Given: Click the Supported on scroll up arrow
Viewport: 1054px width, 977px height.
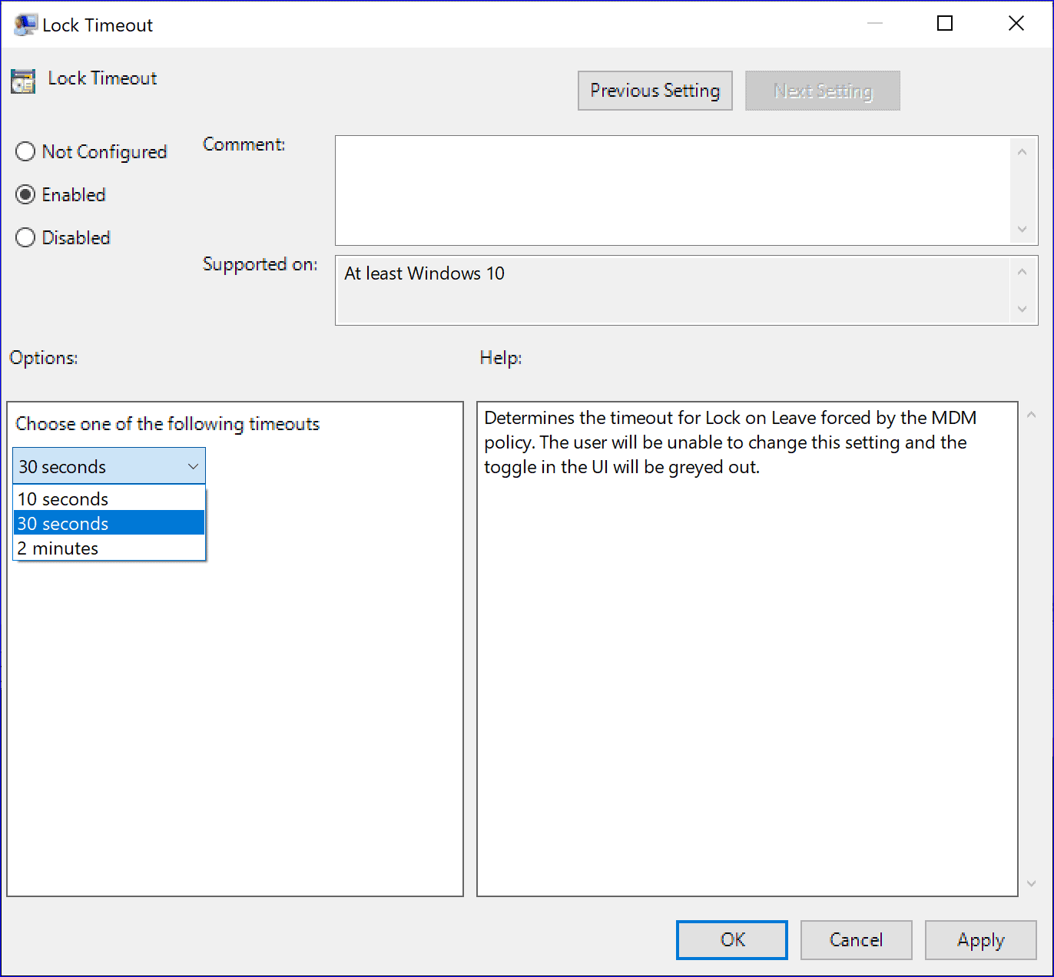Looking at the screenshot, I should click(1022, 271).
